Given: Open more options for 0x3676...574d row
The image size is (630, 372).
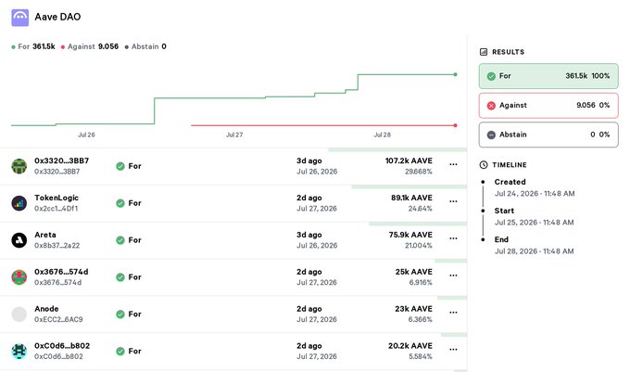Looking at the screenshot, I should (x=453, y=276).
